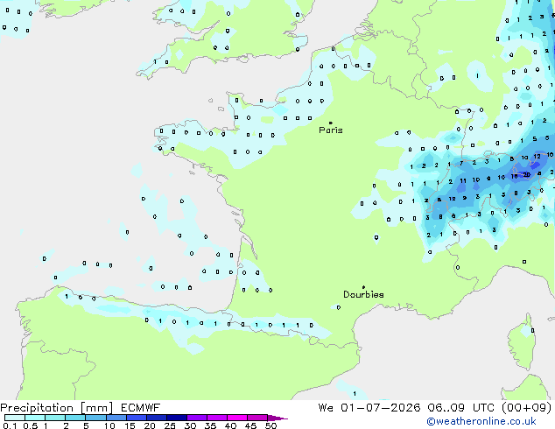555x429 pixels.
Task: Click the map precipitation value '20'
Action: 527,174
